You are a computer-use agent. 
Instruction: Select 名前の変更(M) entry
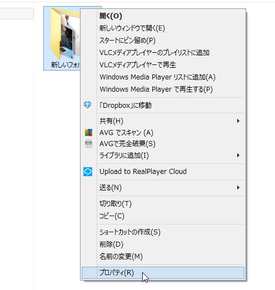pyautogui.click(x=163, y=257)
